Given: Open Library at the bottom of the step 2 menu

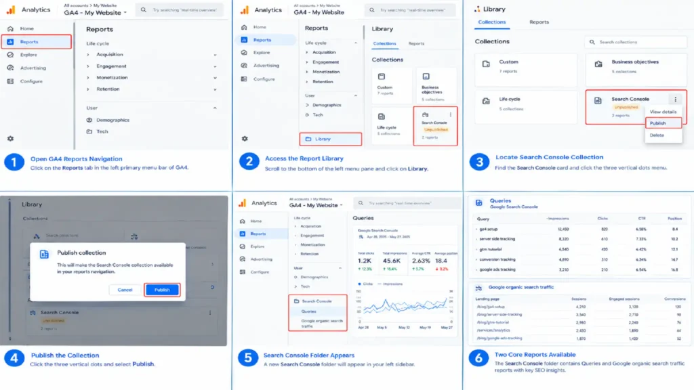Looking at the screenshot, I should click(x=331, y=139).
